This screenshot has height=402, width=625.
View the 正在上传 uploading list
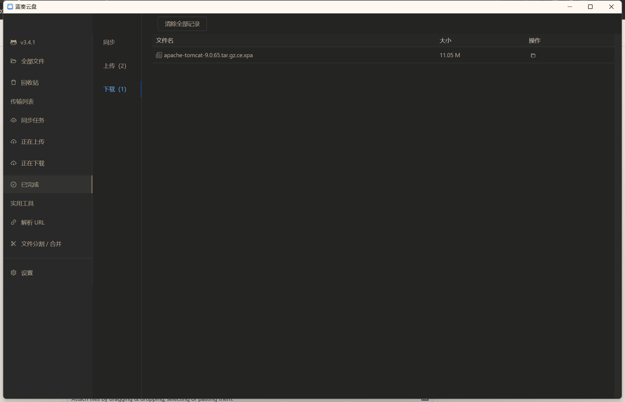coord(33,141)
